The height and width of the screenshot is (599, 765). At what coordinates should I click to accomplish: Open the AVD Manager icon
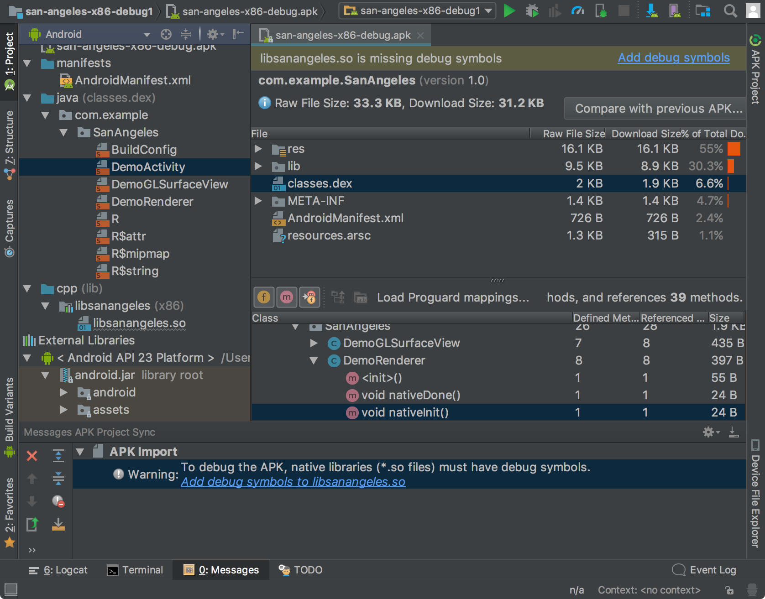point(676,11)
